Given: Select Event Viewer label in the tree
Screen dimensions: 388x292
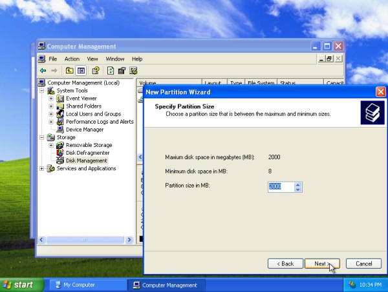Looking at the screenshot, I should [81, 99].
